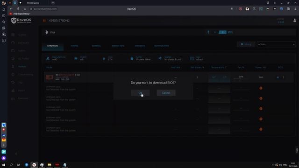Open the three-dot menu for GPU #0
This screenshot has width=299, height=168.
(284, 77)
